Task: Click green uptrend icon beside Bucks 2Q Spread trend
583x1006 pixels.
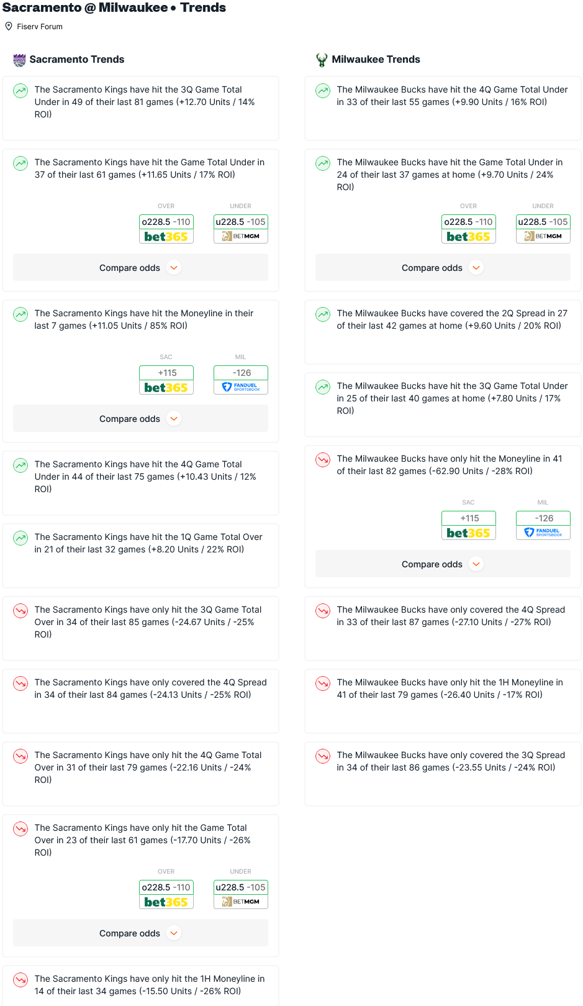Action: point(323,314)
